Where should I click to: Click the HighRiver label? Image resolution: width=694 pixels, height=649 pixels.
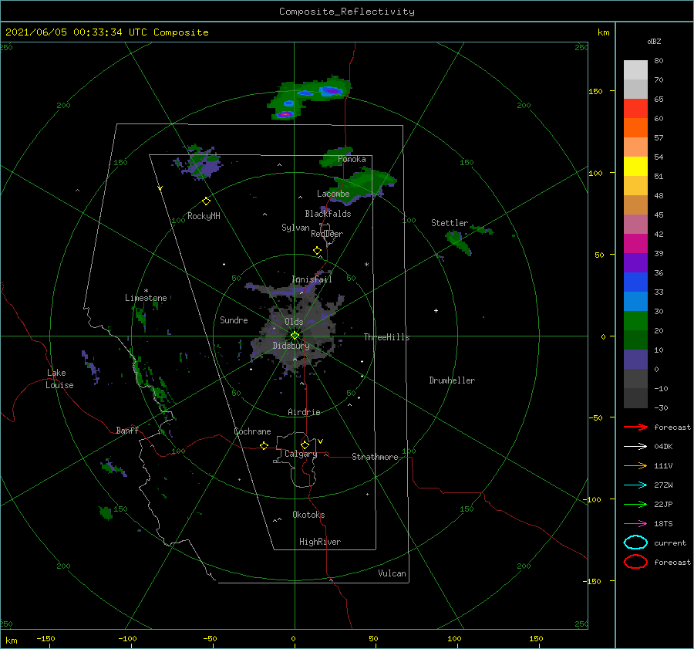(x=320, y=542)
